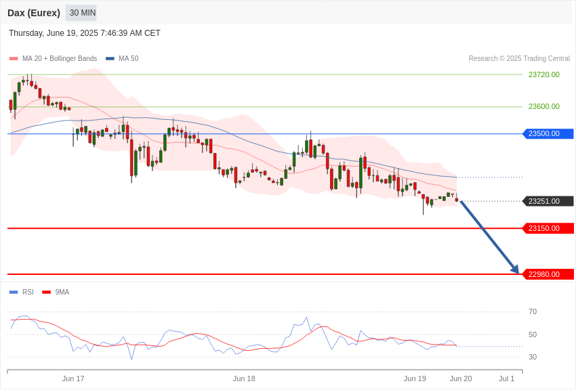This screenshot has height=390, width=576.
Task: Click the Research © 2025 Trading Central text
Action: pyautogui.click(x=519, y=59)
